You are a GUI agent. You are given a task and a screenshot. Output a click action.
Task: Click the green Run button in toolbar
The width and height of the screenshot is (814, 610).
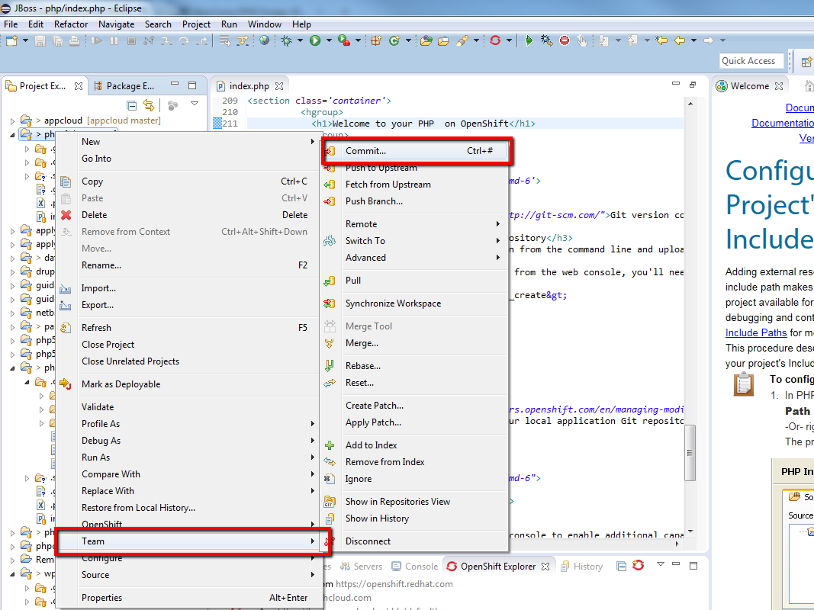pyautogui.click(x=314, y=41)
